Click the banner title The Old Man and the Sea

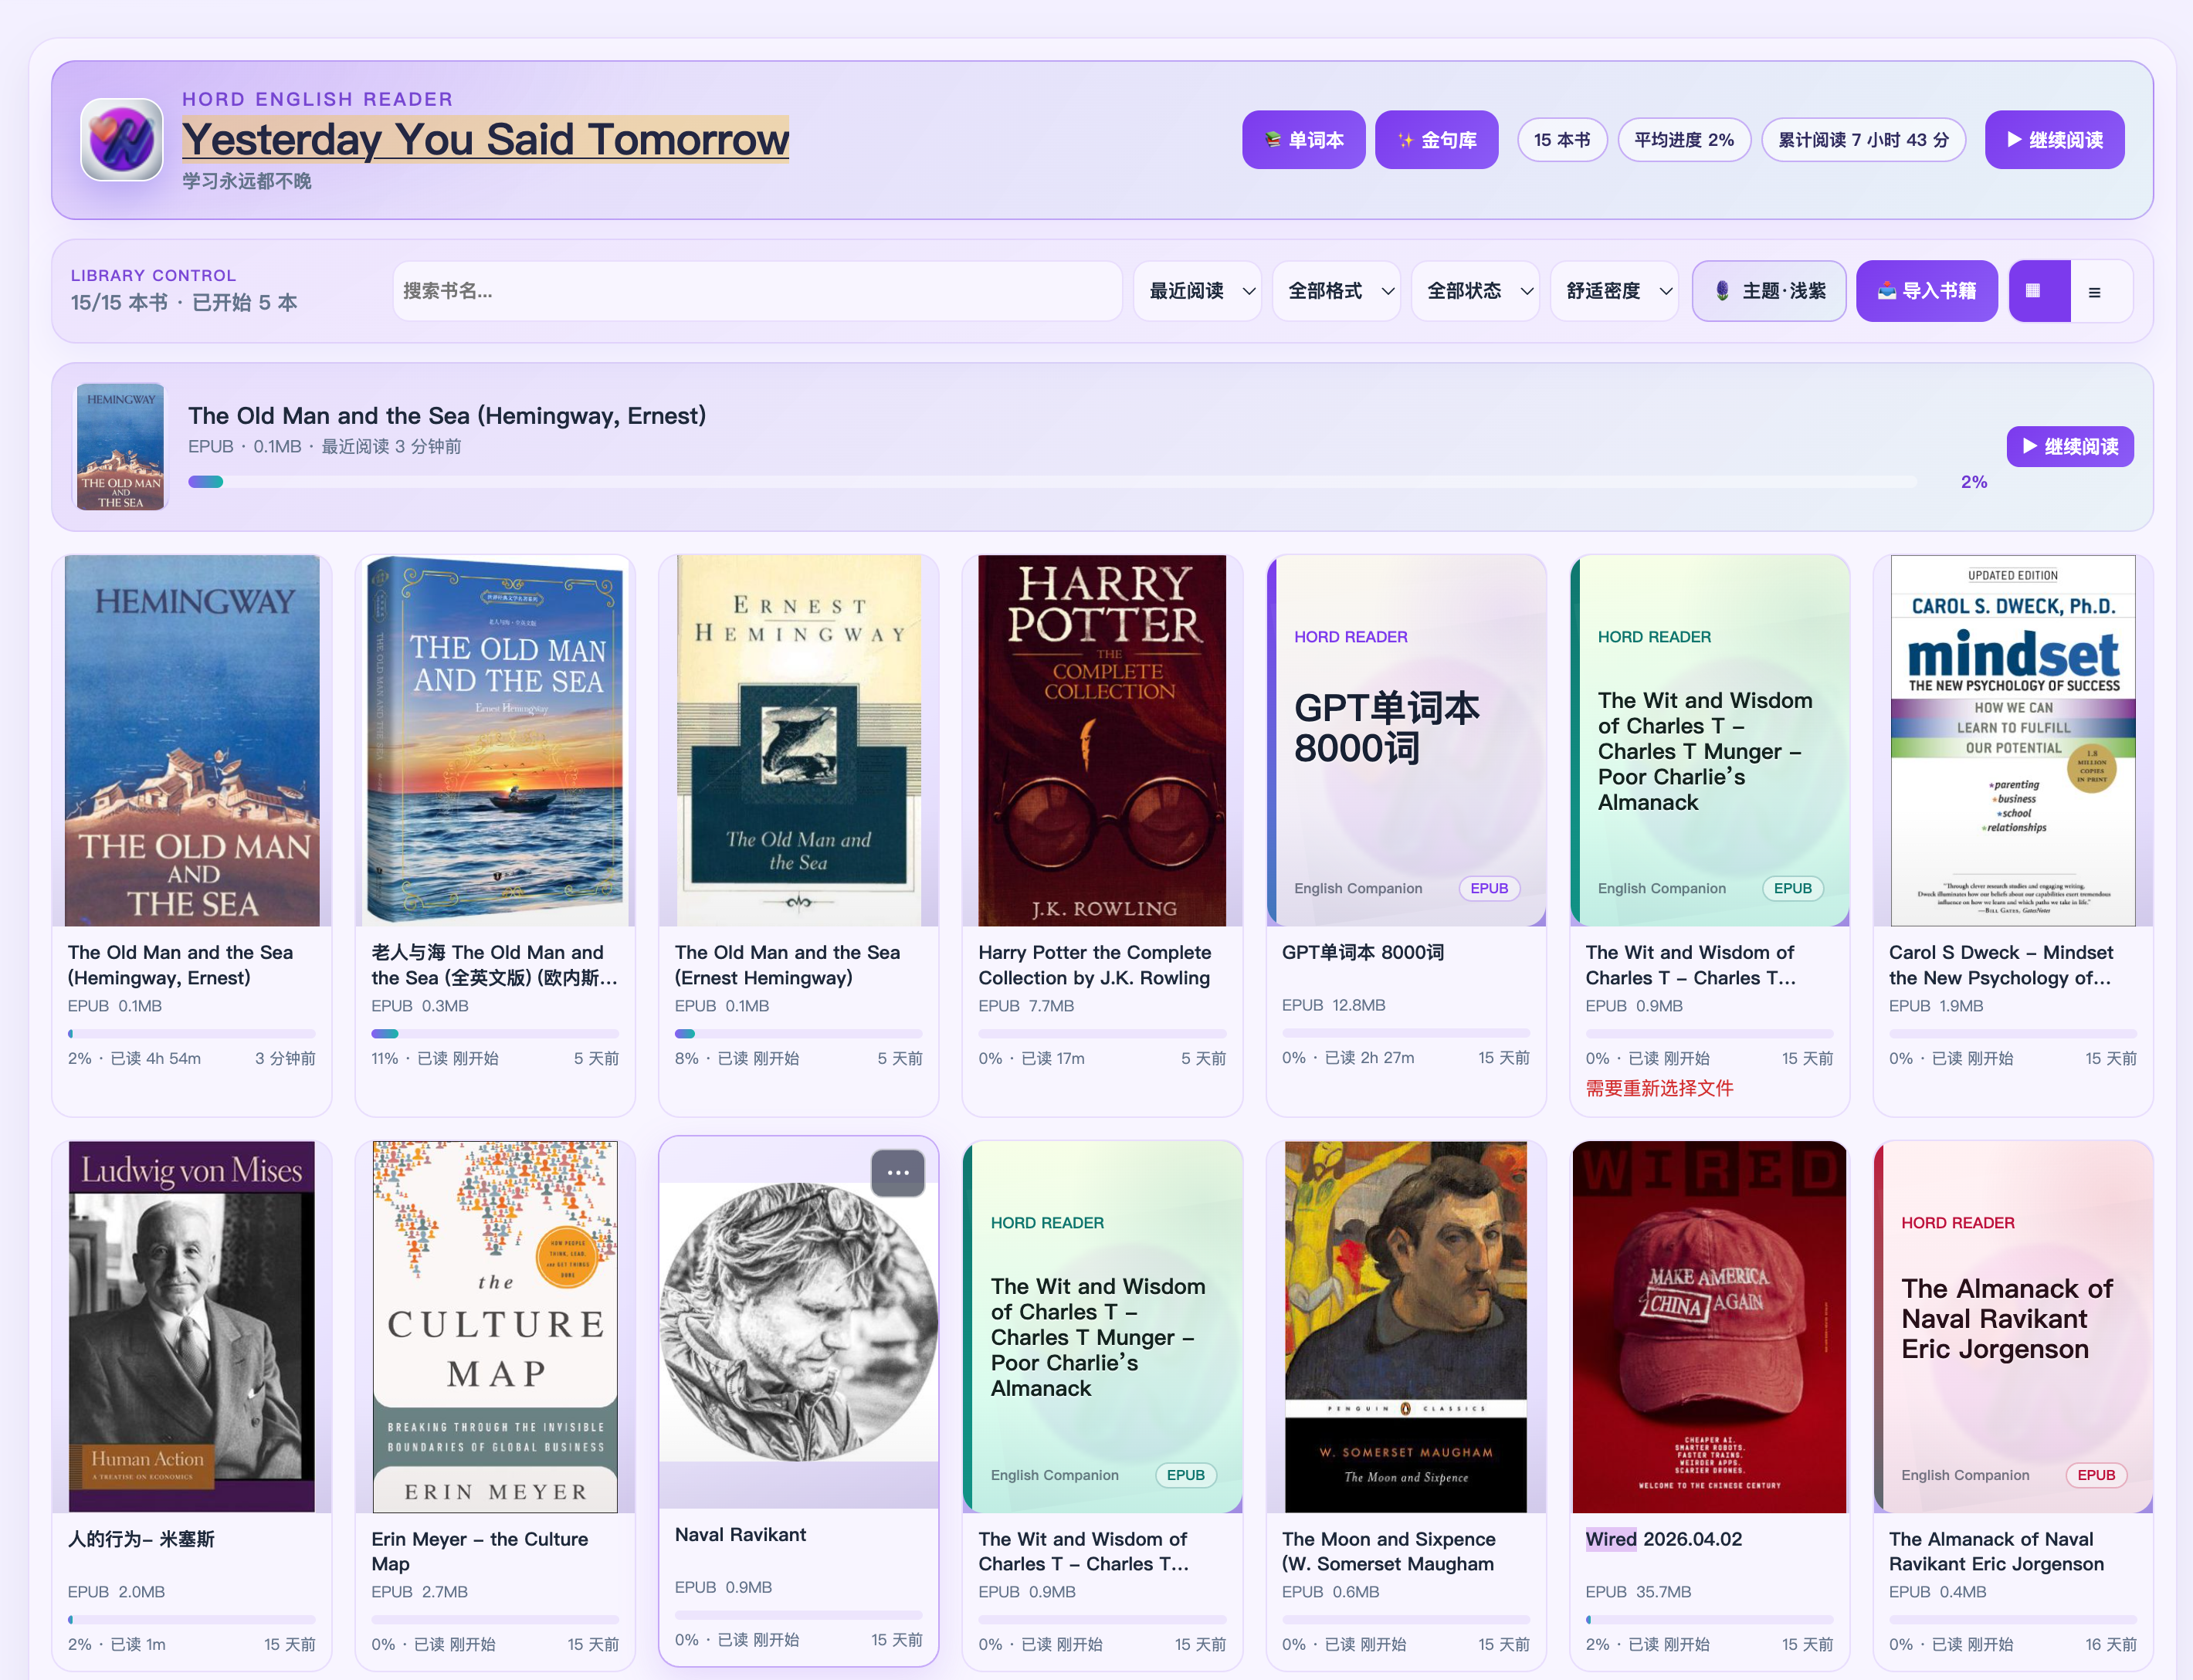click(447, 416)
